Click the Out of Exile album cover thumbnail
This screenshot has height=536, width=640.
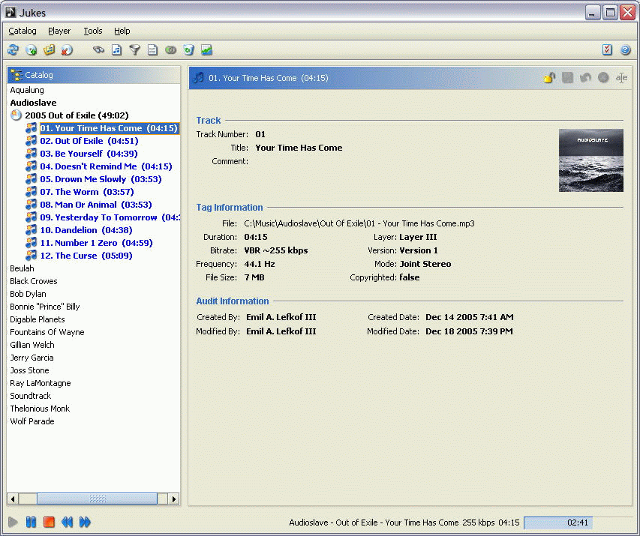(x=590, y=160)
